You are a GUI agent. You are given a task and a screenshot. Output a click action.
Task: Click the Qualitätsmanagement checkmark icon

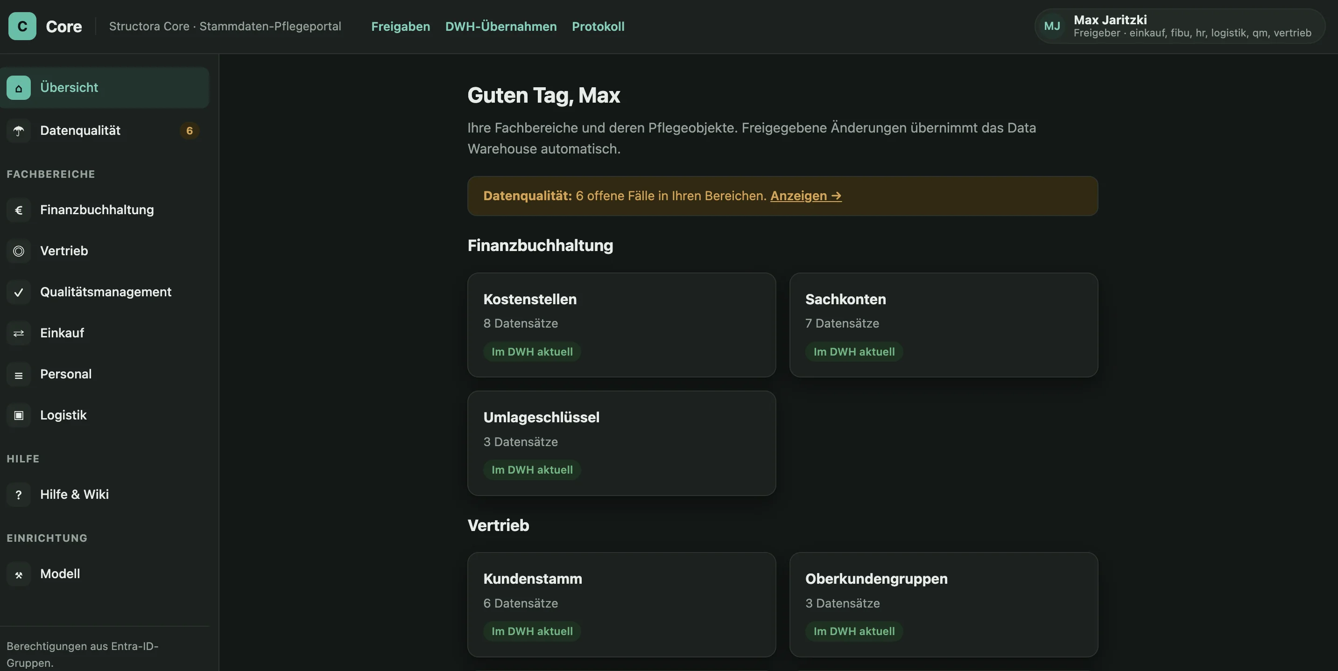[19, 292]
